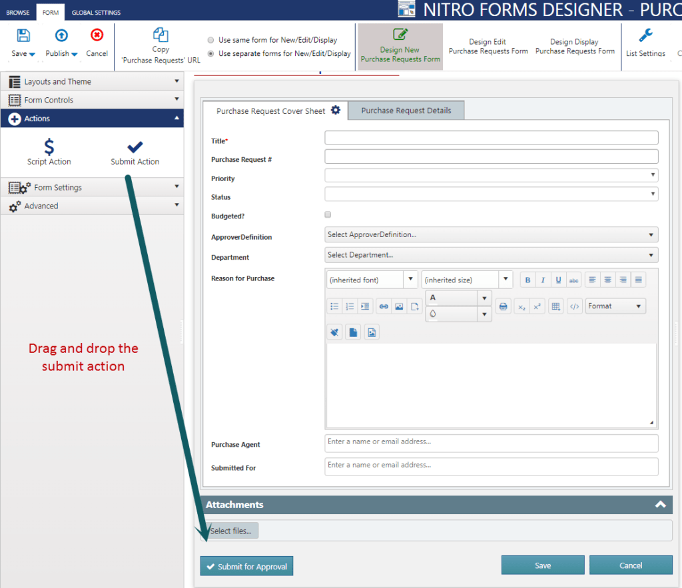Apply bold formatting in Reason for Purchase editor

click(x=527, y=279)
